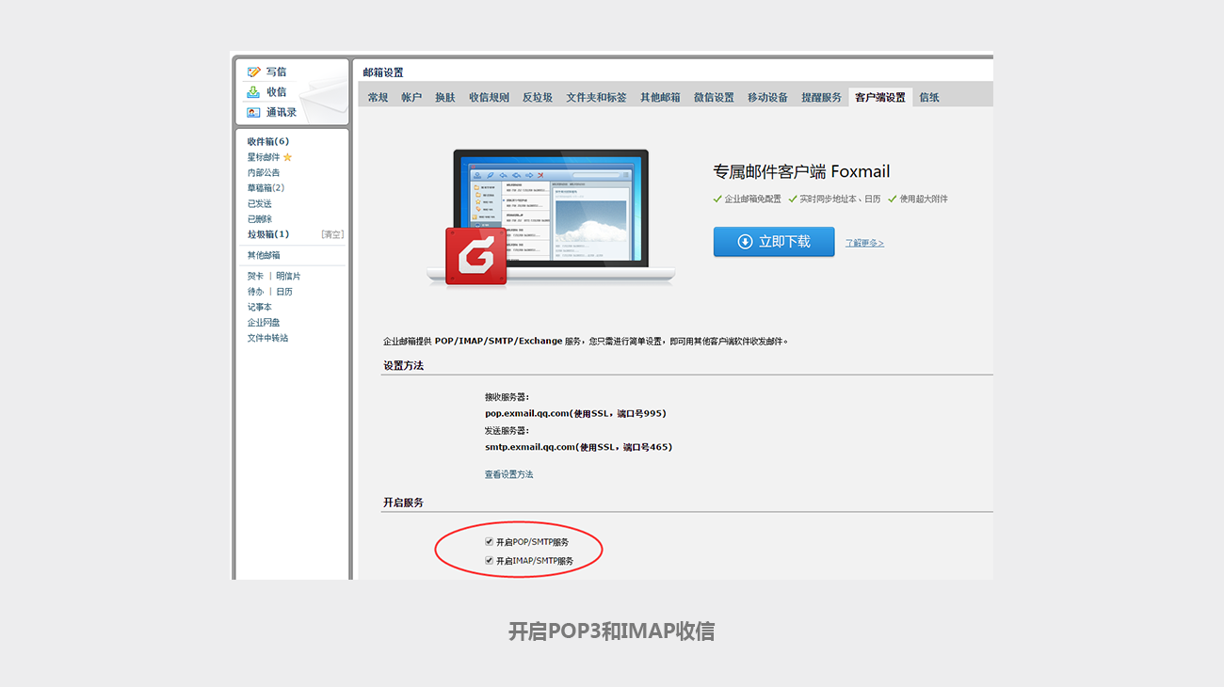Viewport: 1224px width, 687px height.
Task: Switch to the 帐户 tab
Action: click(x=411, y=97)
